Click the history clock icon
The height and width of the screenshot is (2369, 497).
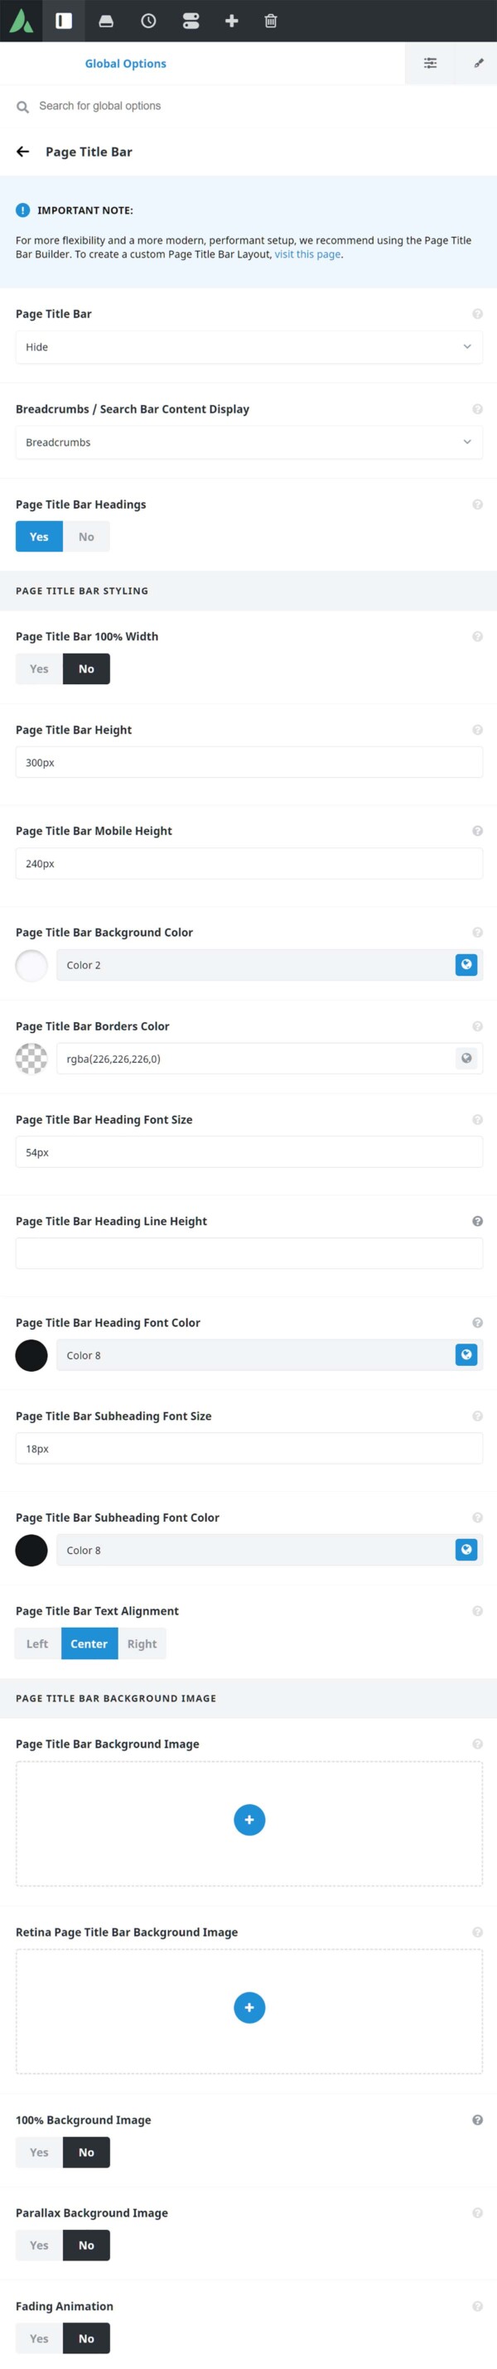[147, 20]
